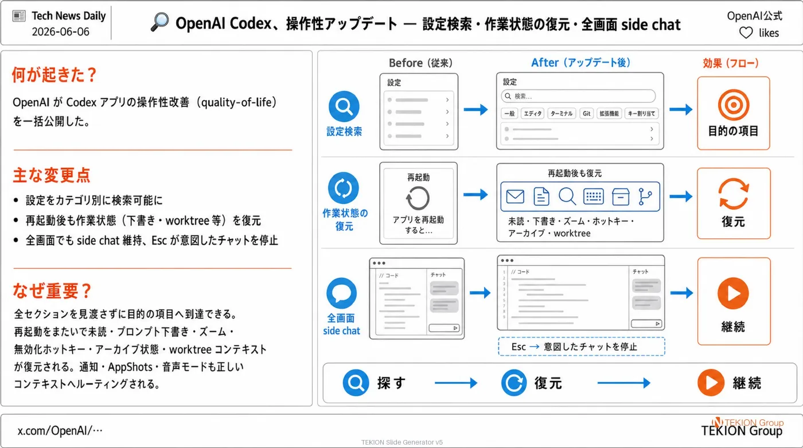Click the orange play 継続 icon in effect box
The height and width of the screenshot is (448, 803).
pos(733,293)
